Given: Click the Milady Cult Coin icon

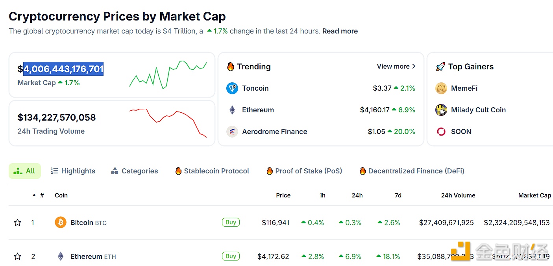Looking at the screenshot, I should tap(441, 110).
